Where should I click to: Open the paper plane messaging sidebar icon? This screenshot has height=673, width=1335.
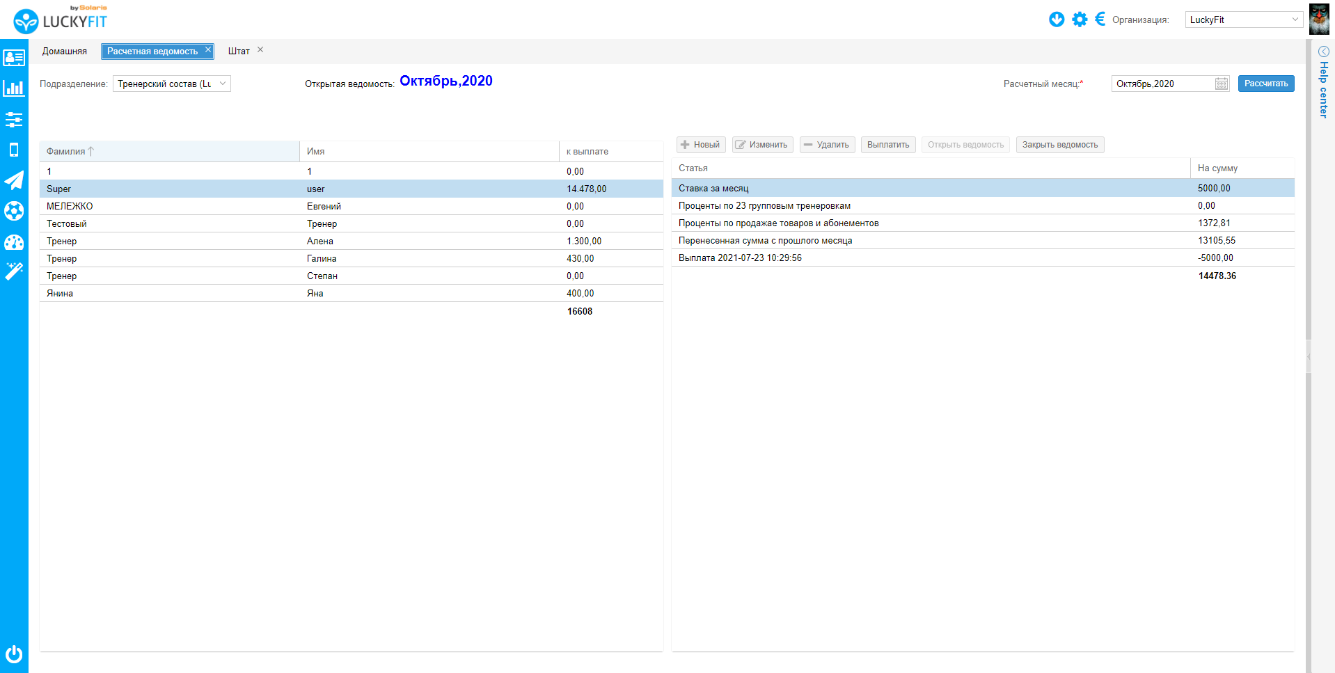click(14, 180)
